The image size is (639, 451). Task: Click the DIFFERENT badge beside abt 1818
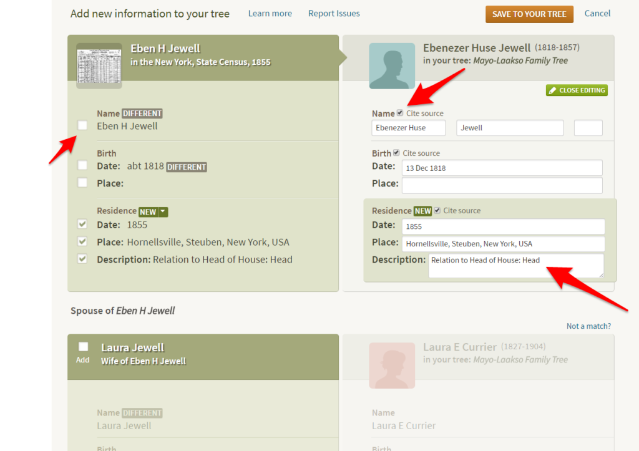187,167
